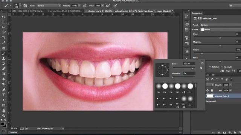Select the Move tool
241x135 pixels.
[x=4, y=17]
